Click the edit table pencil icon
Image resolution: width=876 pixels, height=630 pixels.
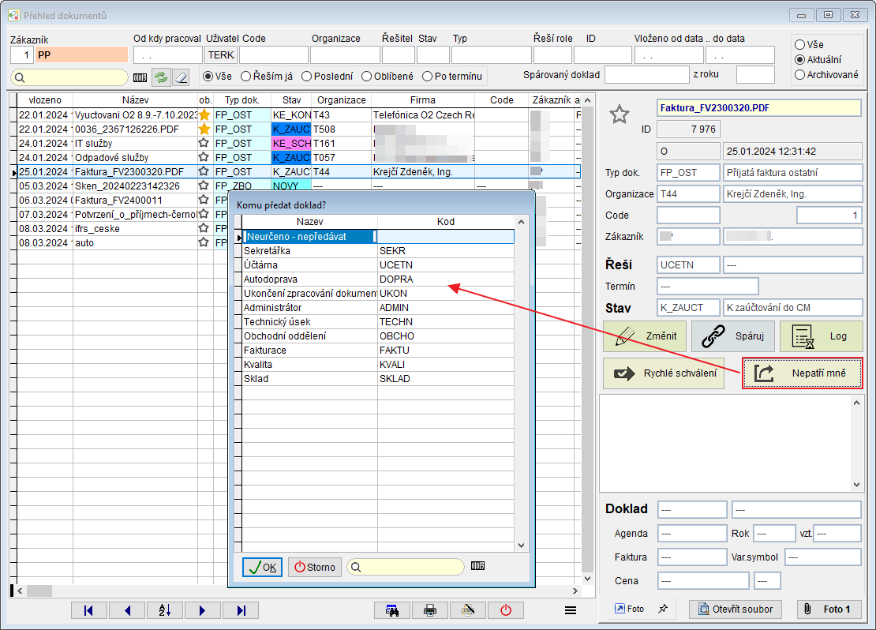(x=468, y=610)
